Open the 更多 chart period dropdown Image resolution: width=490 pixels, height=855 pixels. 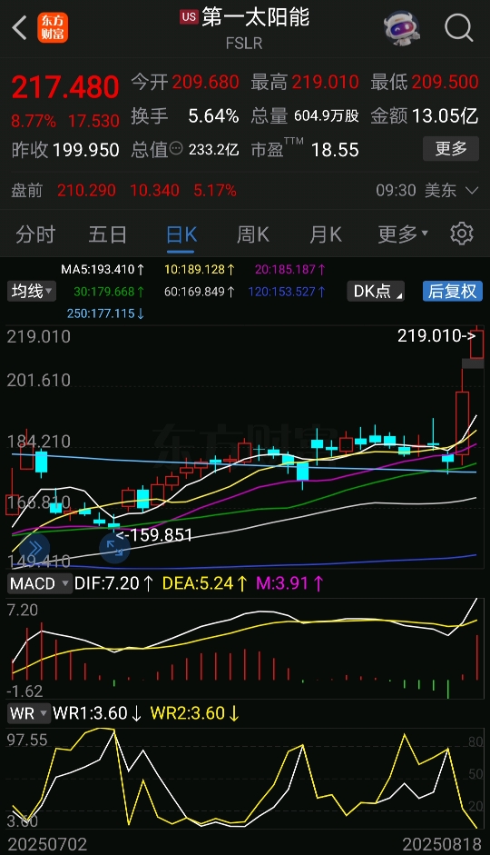(403, 234)
